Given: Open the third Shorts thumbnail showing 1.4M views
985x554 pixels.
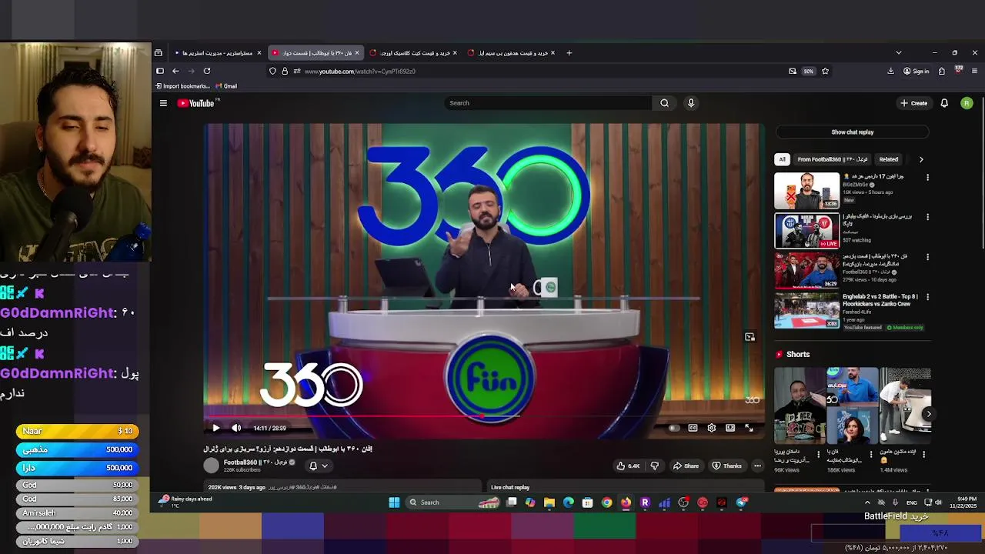Looking at the screenshot, I should (x=905, y=405).
